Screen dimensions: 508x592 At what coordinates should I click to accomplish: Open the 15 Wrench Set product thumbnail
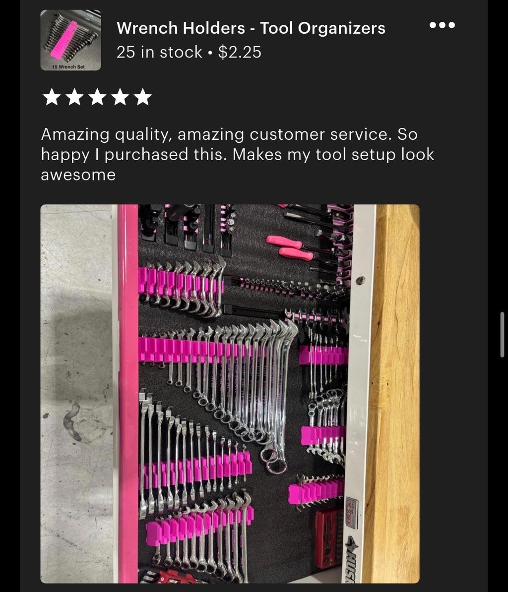point(70,40)
